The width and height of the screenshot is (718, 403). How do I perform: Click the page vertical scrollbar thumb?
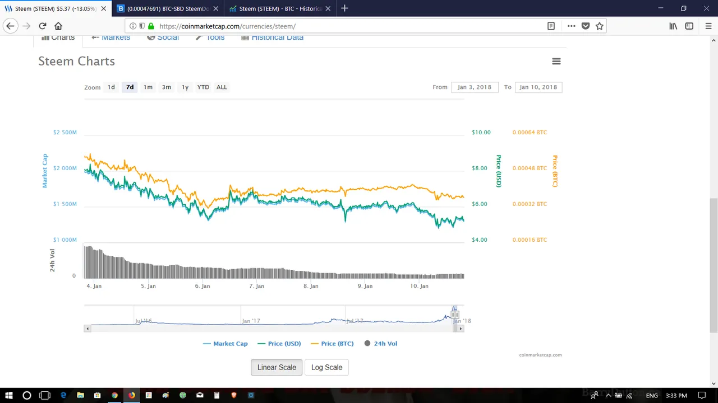coord(714,264)
